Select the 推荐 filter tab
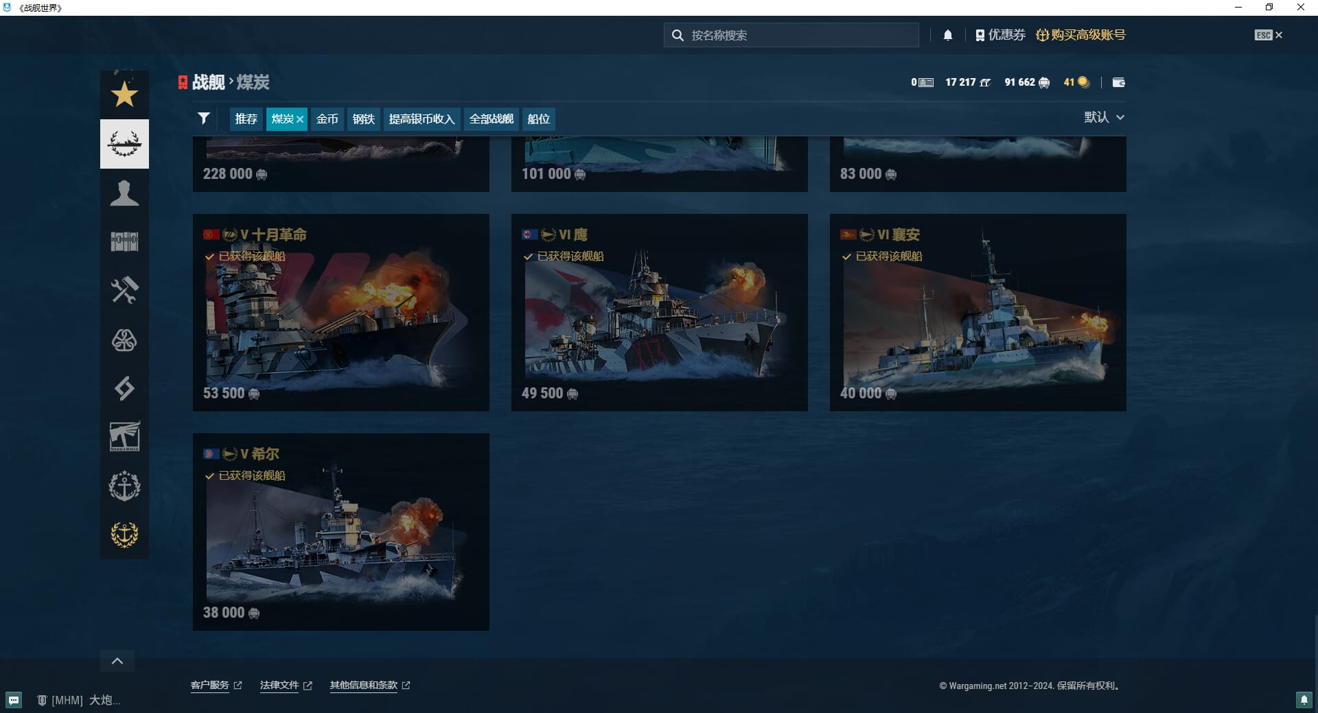1318x713 pixels. coord(246,119)
